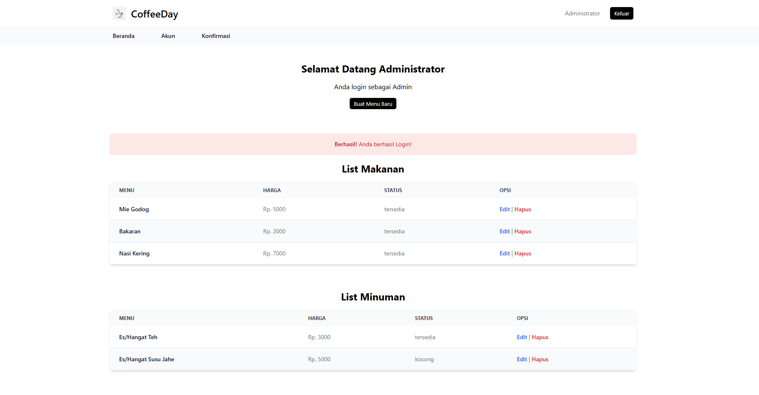Image resolution: width=759 pixels, height=395 pixels.
Task: Remove Bakaran with the Hapus link
Action: pyautogui.click(x=523, y=231)
